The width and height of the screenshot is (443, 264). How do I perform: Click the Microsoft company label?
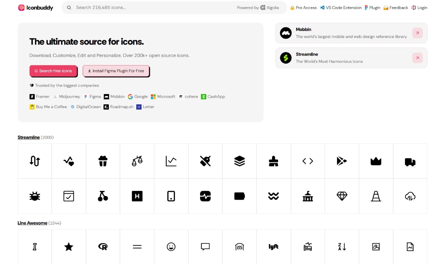[x=163, y=97]
